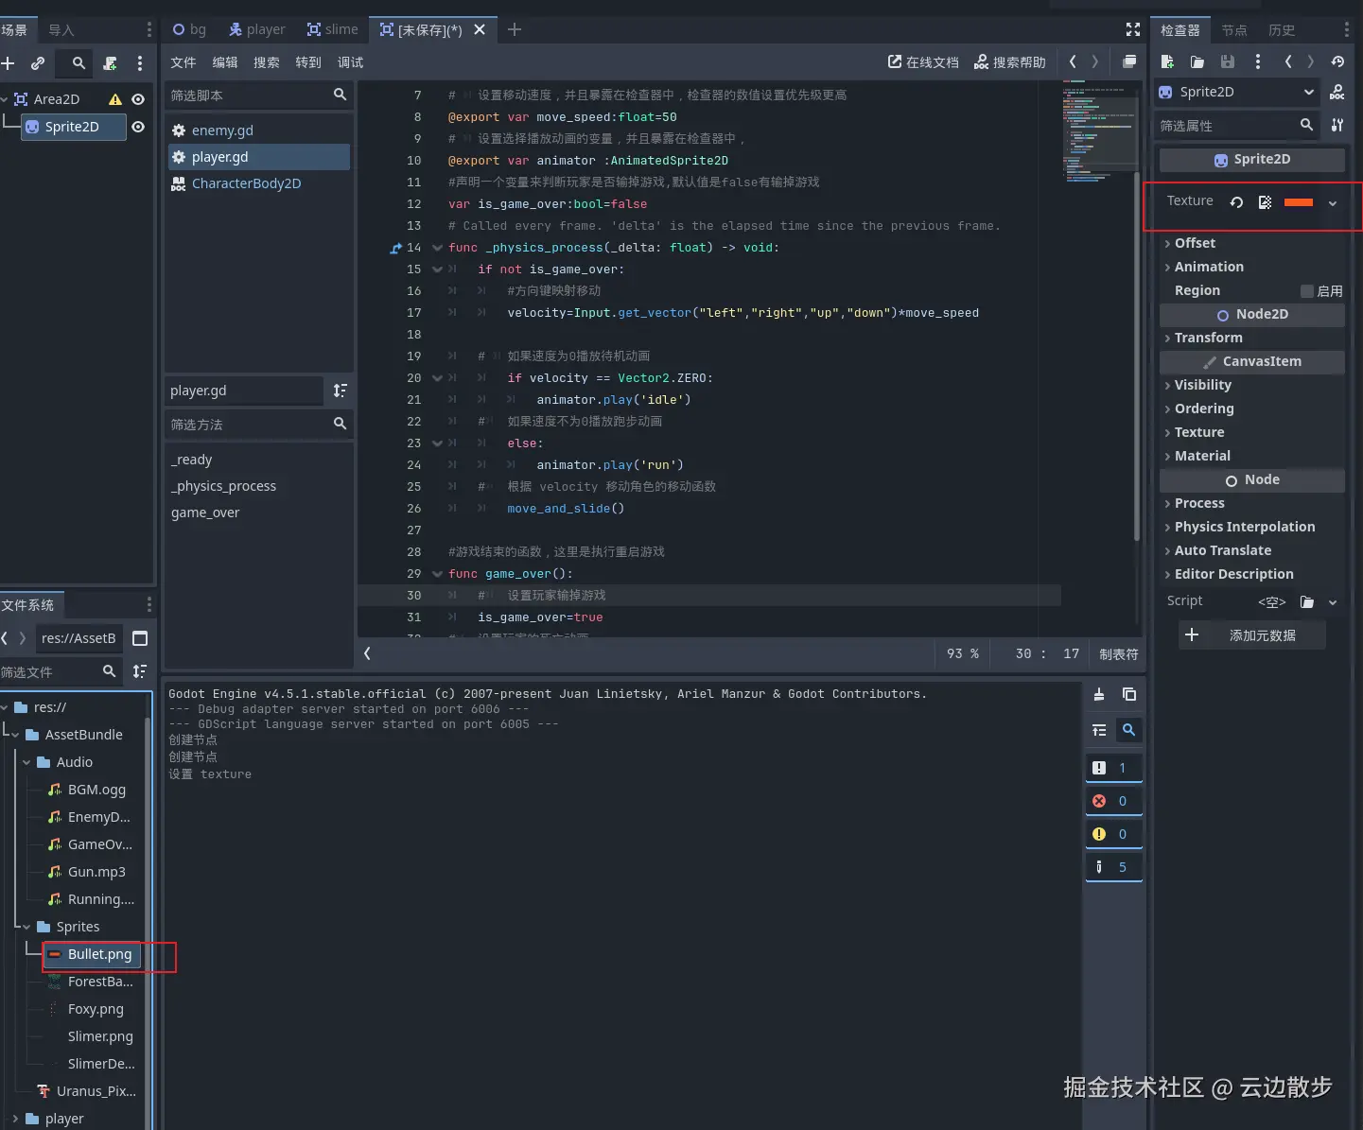This screenshot has height=1130, width=1363.
Task: Toggle the output search filter
Action: click(x=1128, y=730)
